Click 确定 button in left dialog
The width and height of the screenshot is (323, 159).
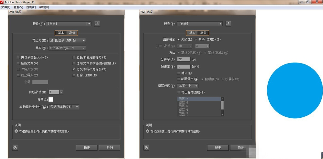[x=86, y=148]
